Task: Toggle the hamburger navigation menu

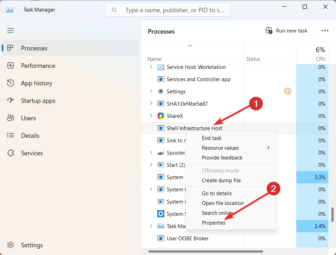Action: [11, 30]
